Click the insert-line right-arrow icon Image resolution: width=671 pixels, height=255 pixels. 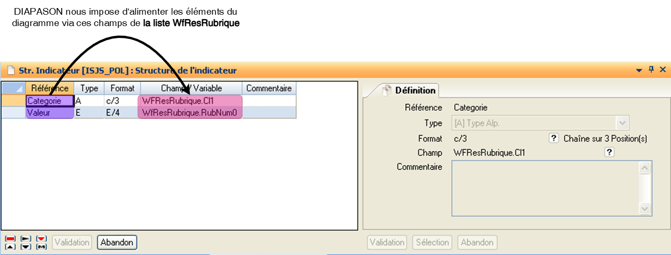pyautogui.click(x=26, y=238)
